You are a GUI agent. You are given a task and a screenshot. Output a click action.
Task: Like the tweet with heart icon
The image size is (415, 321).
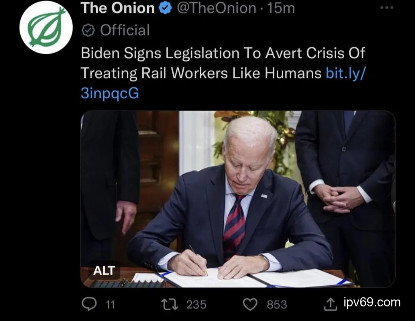click(250, 304)
